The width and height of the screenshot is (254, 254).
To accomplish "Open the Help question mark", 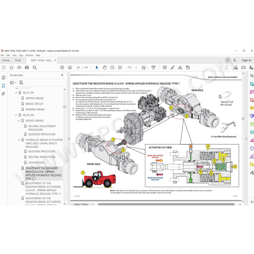I will tap(228, 60).
